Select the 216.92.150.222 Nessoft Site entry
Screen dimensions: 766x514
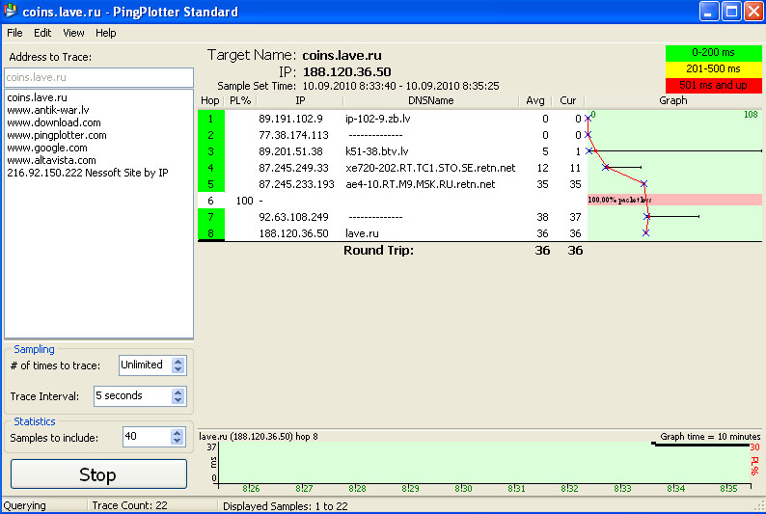88,173
